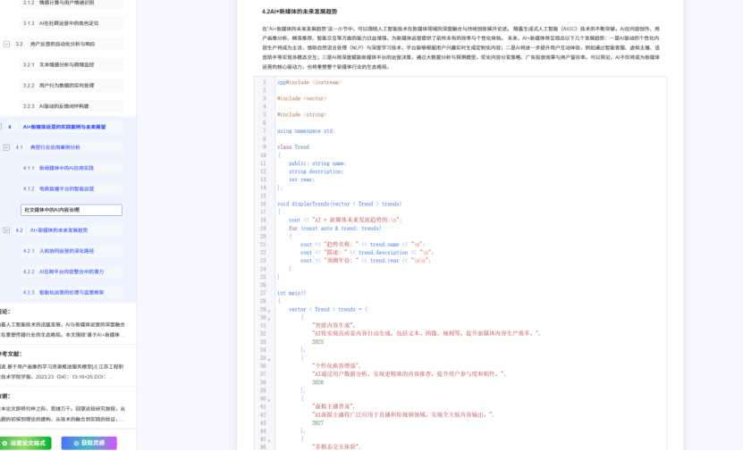Click the icon inside 获取灵感 button
This screenshot has width=743, height=451.
pyautogui.click(x=76, y=444)
